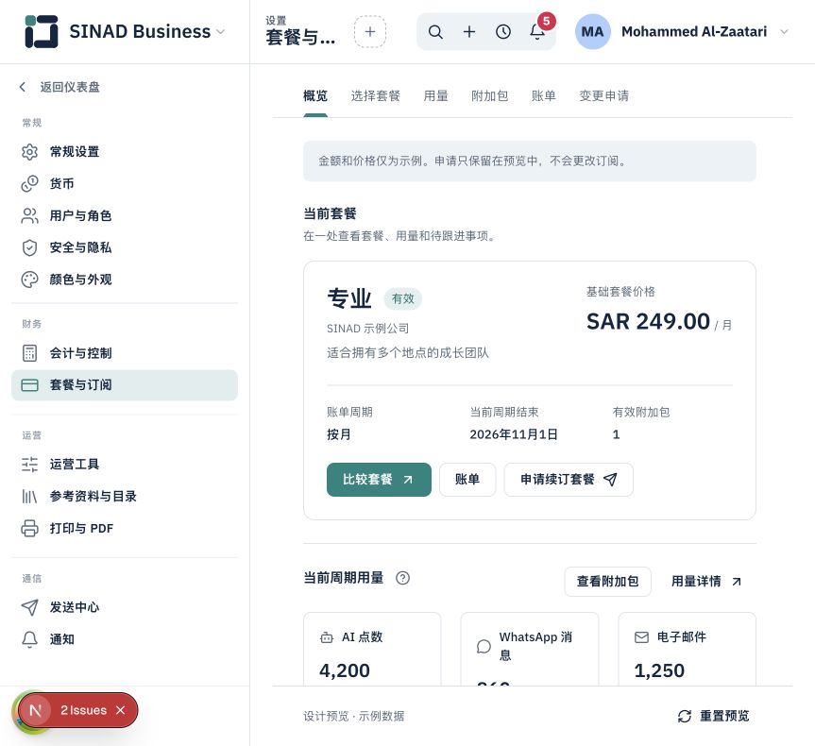The image size is (815, 746).
Task: Click the 电子邮件 usage card
Action: coord(687,649)
